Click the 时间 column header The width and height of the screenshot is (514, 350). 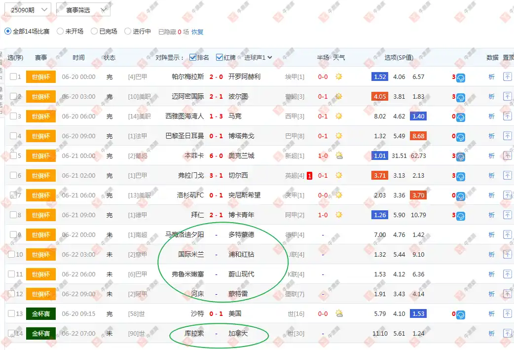point(78,58)
